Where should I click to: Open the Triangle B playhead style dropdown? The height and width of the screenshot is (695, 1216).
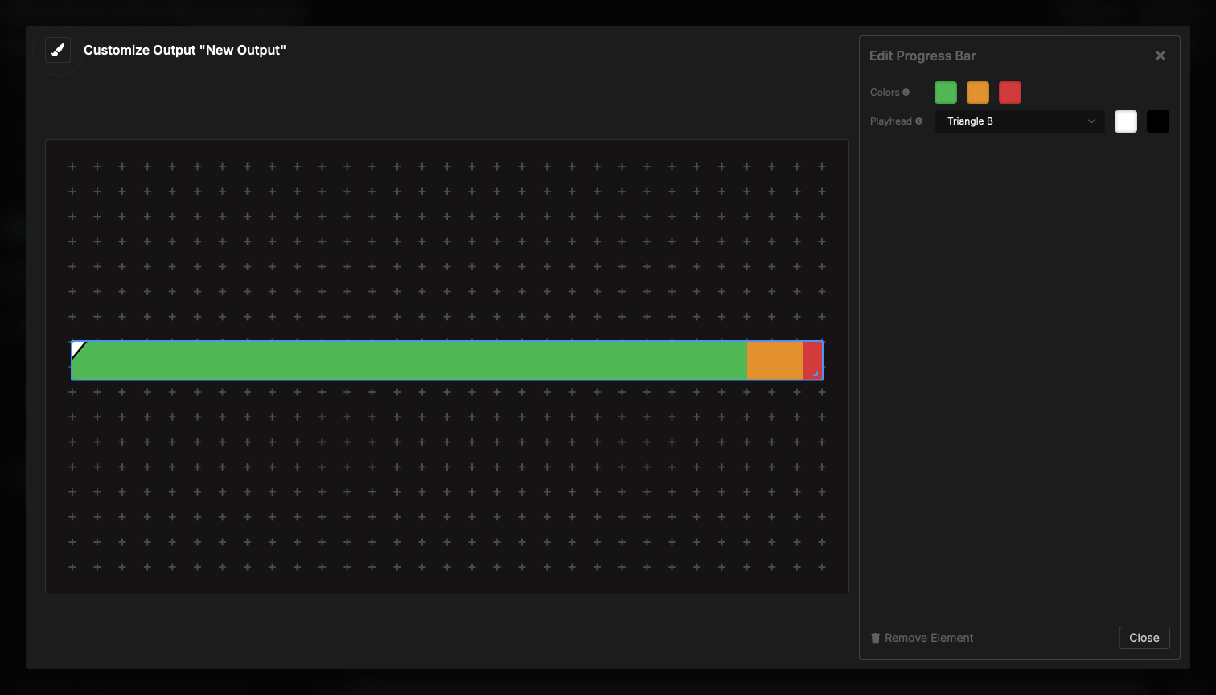coord(1019,121)
